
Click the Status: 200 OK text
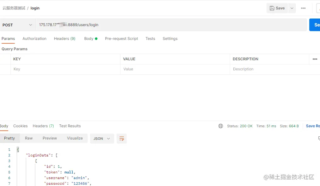click(x=240, y=126)
